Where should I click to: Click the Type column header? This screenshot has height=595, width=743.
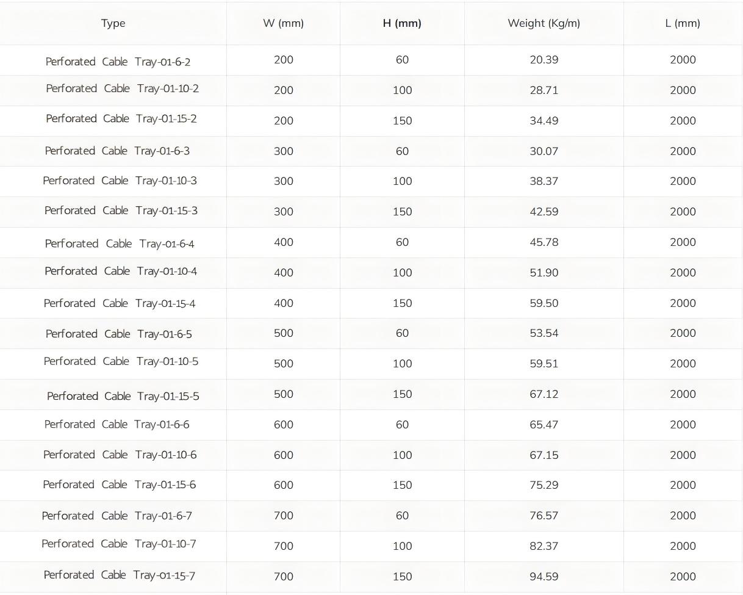coord(113,23)
